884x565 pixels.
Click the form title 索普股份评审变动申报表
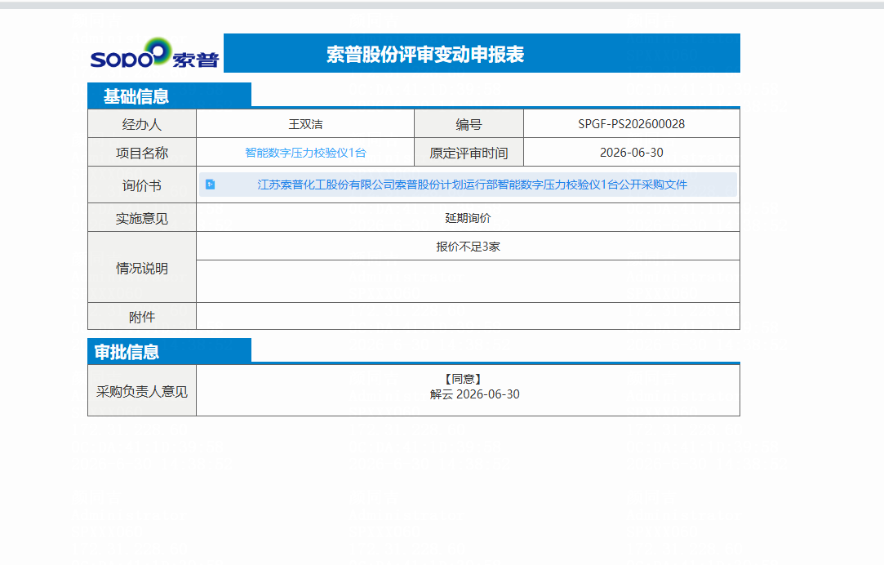(425, 54)
